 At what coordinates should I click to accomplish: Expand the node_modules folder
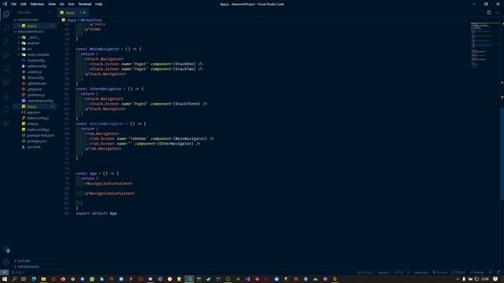point(35,54)
